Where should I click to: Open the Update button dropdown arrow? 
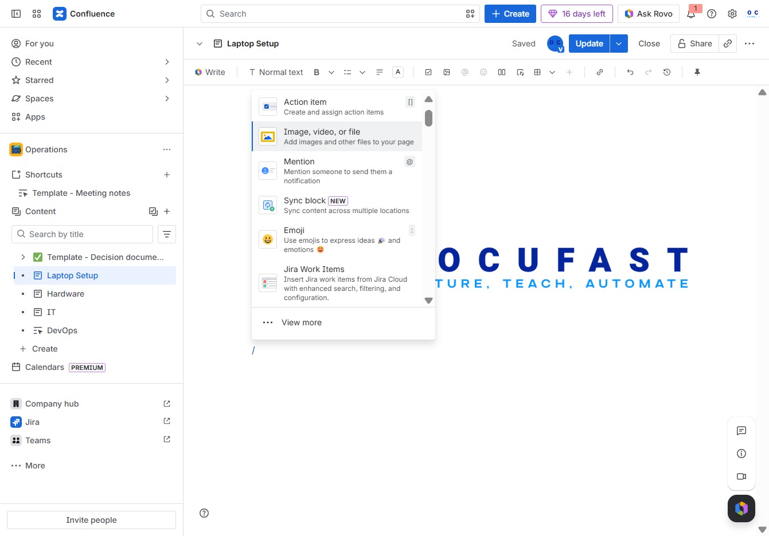619,44
